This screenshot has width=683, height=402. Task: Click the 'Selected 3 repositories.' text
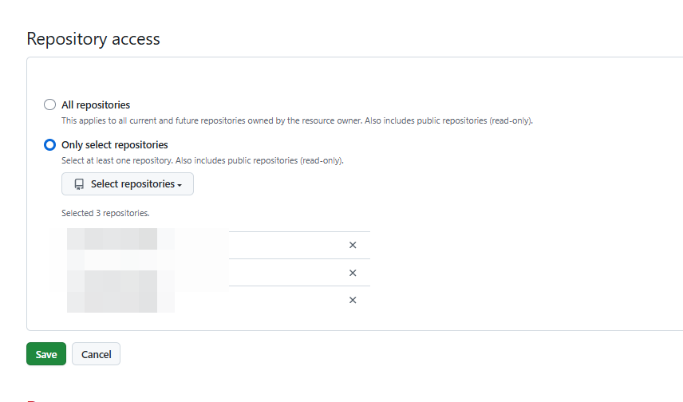(x=105, y=214)
